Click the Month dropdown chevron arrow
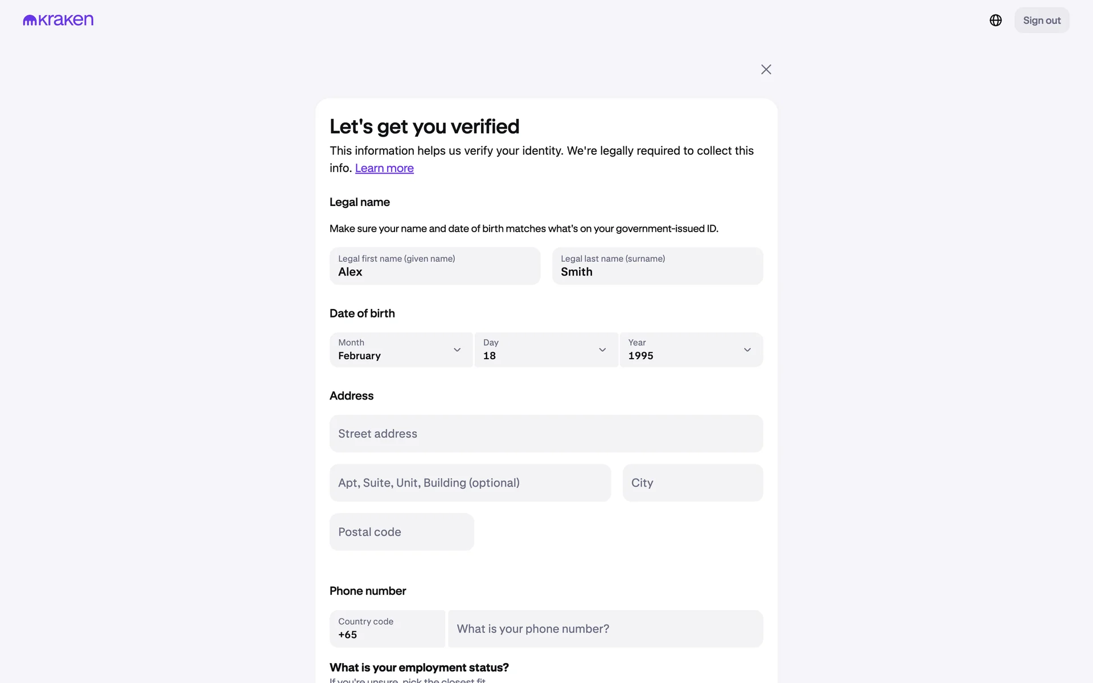Image resolution: width=1093 pixels, height=683 pixels. tap(457, 350)
